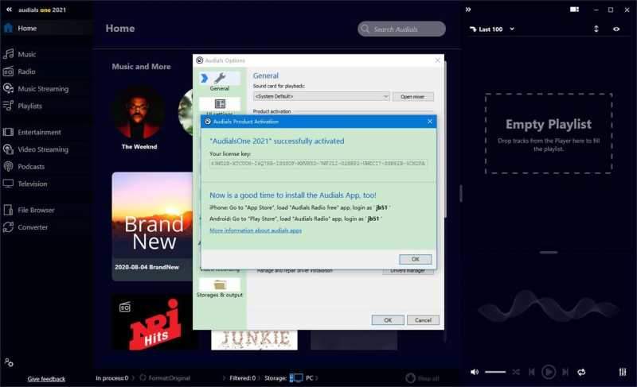The height and width of the screenshot is (387, 637).
Task: Open More information about audials apps link
Action: 256,230
